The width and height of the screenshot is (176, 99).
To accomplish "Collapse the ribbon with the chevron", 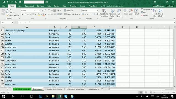I will [x=174, y=18].
